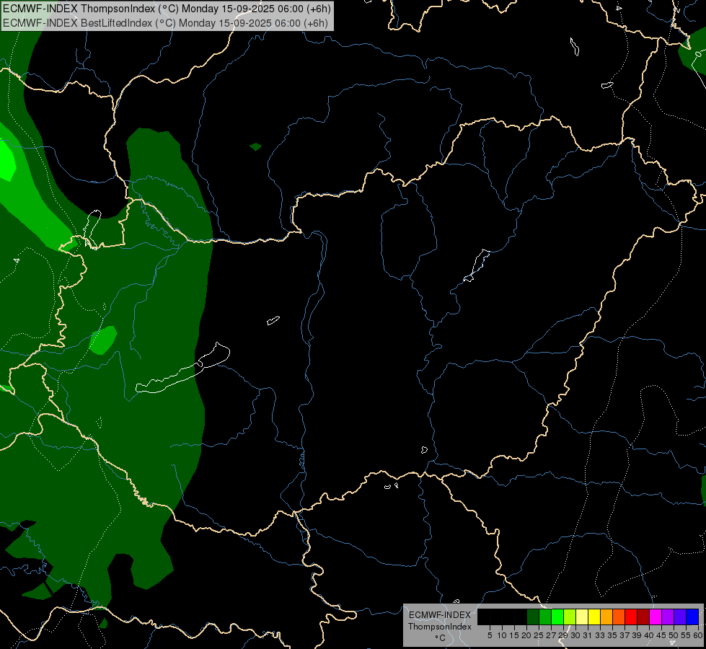Click the legend tick value 5
This screenshot has height=649, width=706.
click(490, 635)
